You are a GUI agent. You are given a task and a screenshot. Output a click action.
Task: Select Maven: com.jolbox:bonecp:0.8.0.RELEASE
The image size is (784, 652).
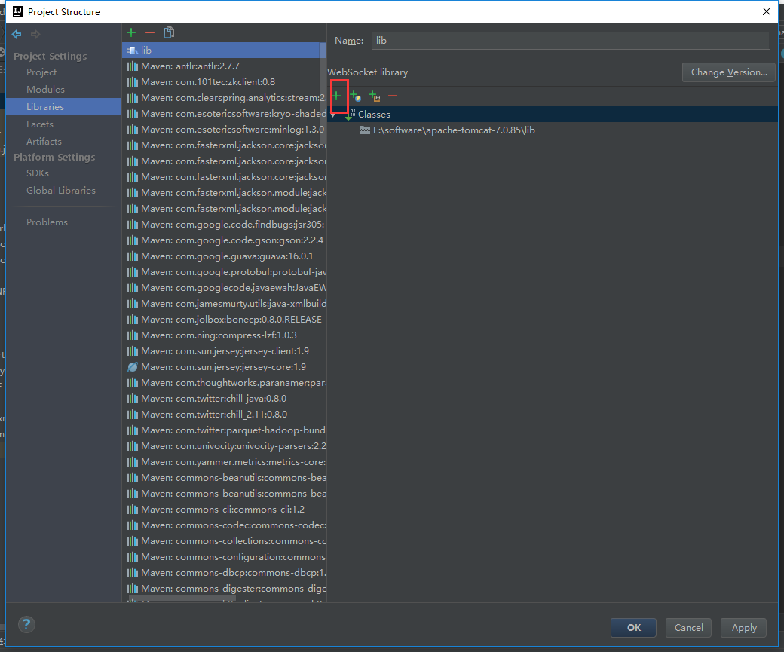[225, 320]
